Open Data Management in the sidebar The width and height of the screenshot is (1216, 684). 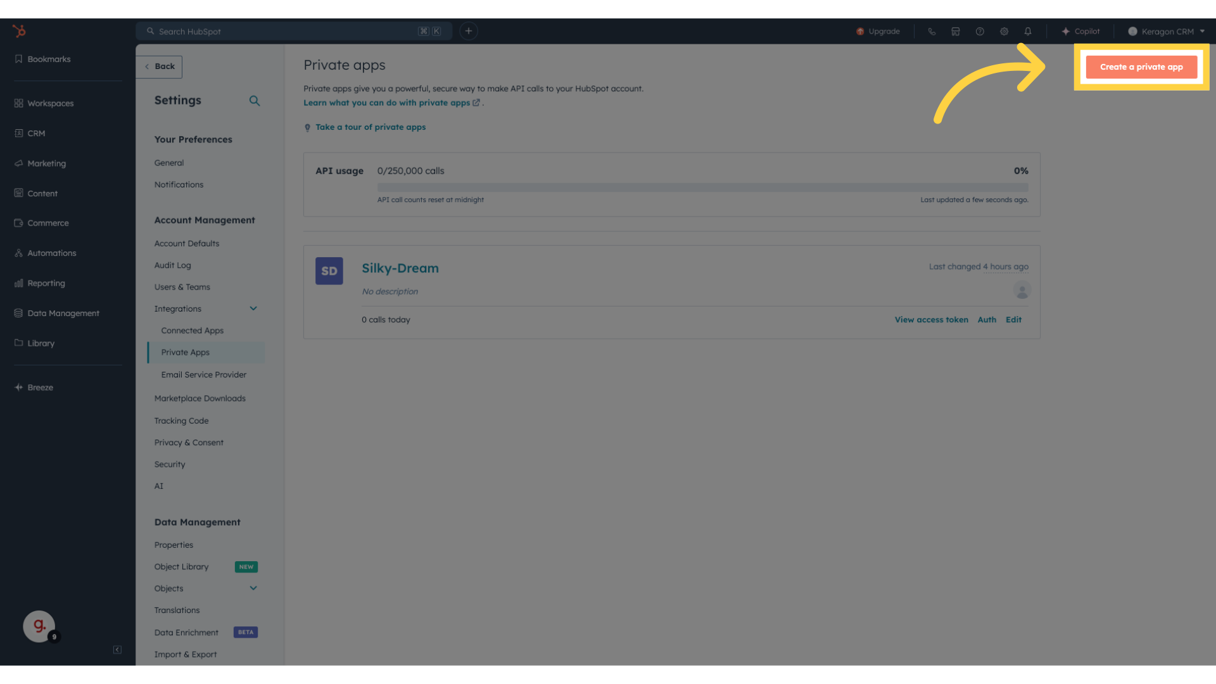coord(56,313)
